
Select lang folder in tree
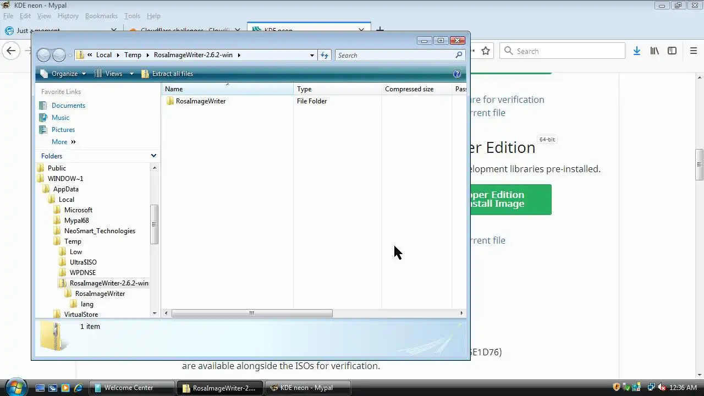tap(87, 304)
